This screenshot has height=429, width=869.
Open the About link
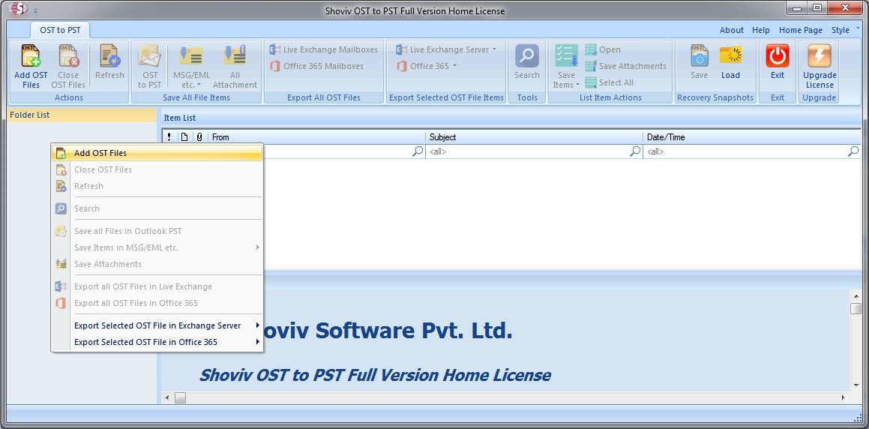[731, 31]
